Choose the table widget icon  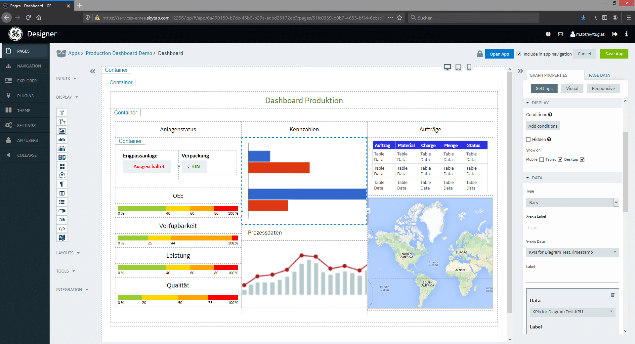(x=62, y=193)
